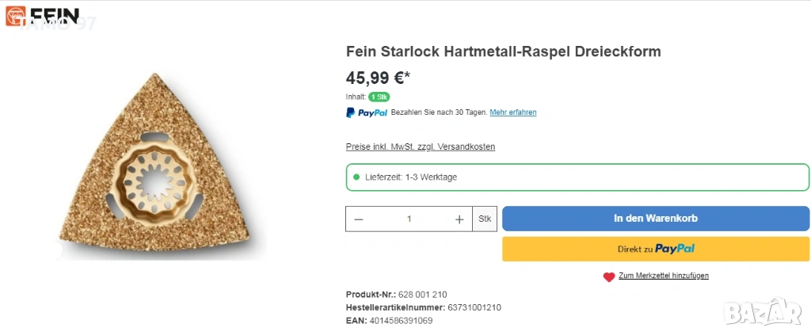Decrease quantity with the minus button
The image size is (811, 335).
(x=359, y=219)
